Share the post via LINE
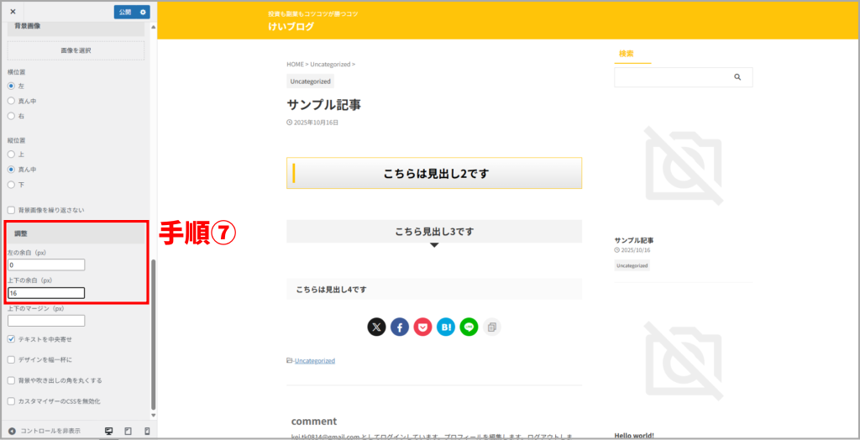 469,327
